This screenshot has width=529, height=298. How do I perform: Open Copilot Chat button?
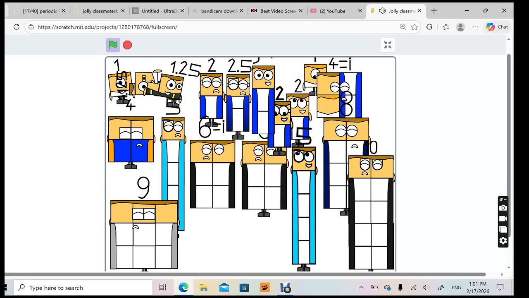point(497,27)
